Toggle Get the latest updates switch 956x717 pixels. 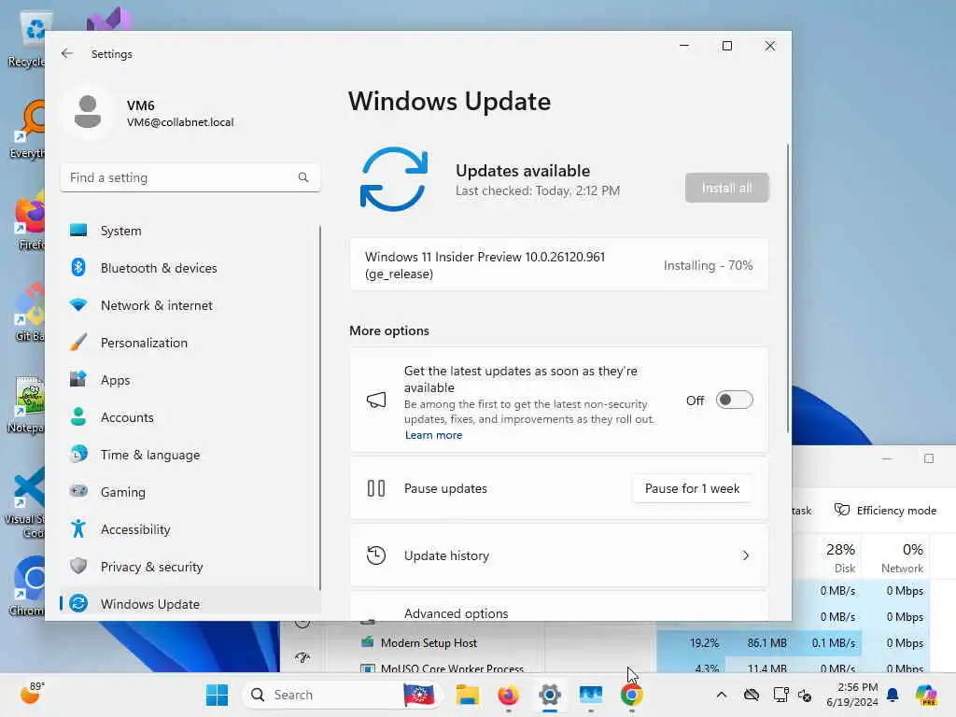pos(734,400)
